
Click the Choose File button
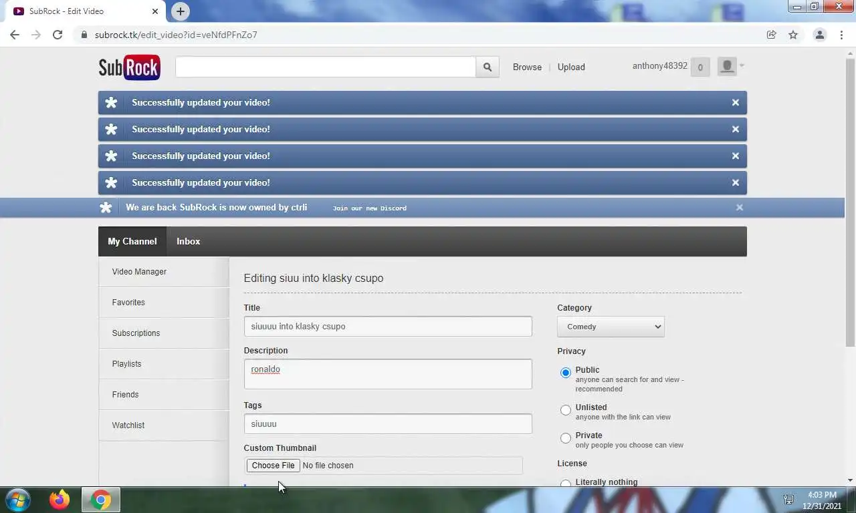(273, 466)
